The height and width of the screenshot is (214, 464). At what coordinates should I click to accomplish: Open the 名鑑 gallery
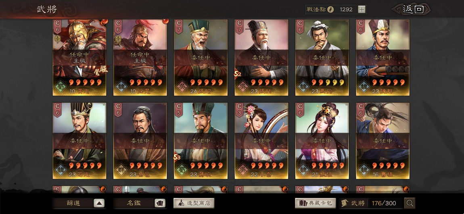point(134,203)
